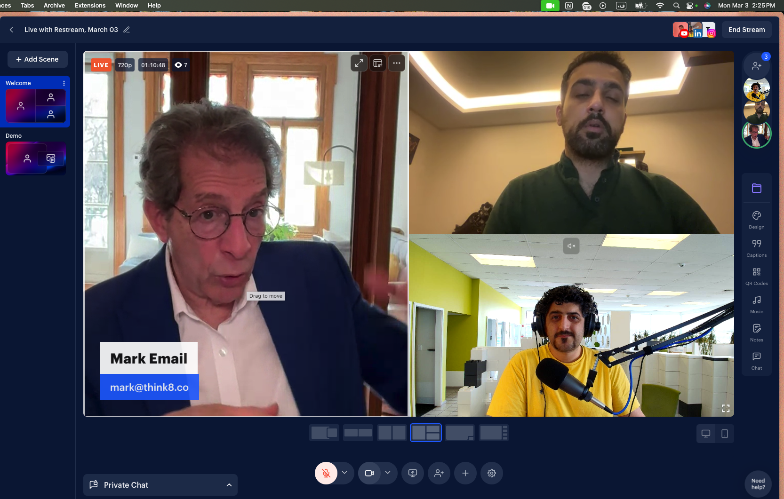Image resolution: width=784 pixels, height=499 pixels.
Task: Open the Design panel
Action: (757, 220)
